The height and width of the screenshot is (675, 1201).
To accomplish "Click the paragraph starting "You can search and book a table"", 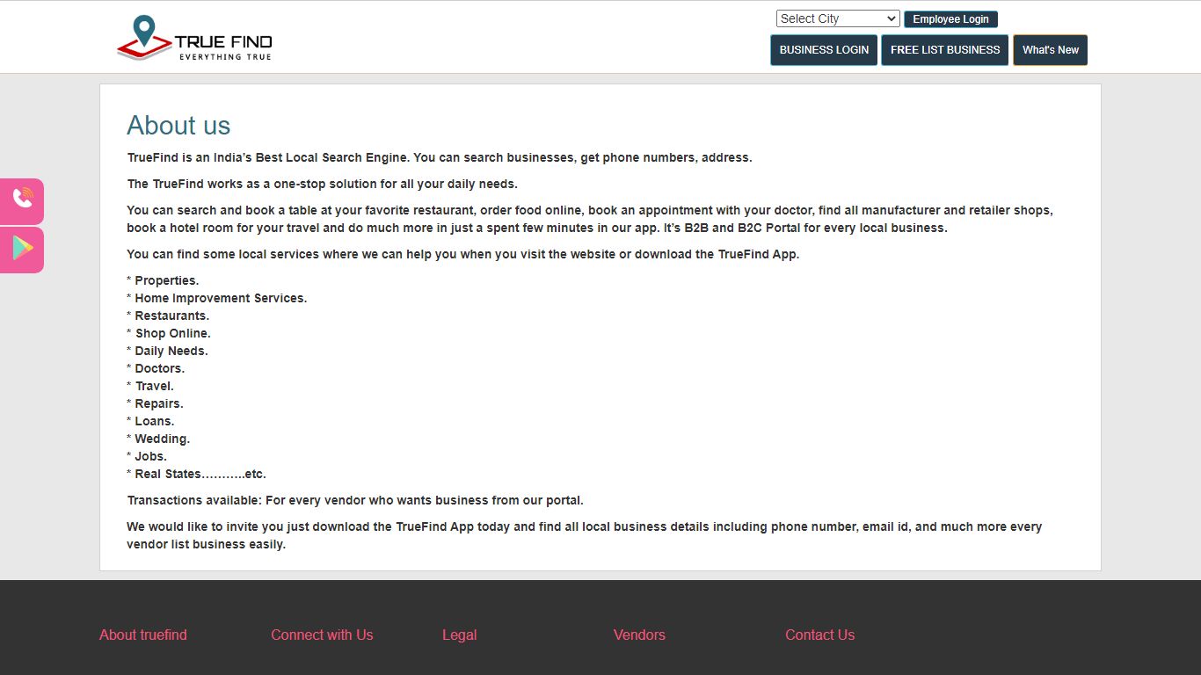I will (x=590, y=219).
